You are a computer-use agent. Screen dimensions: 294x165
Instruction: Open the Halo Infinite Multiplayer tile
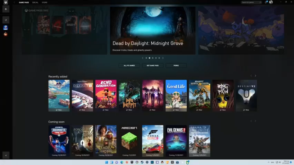[200, 141]
